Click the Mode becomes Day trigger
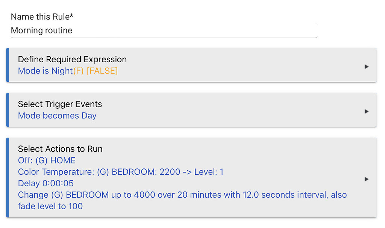385x228 pixels. tap(57, 115)
